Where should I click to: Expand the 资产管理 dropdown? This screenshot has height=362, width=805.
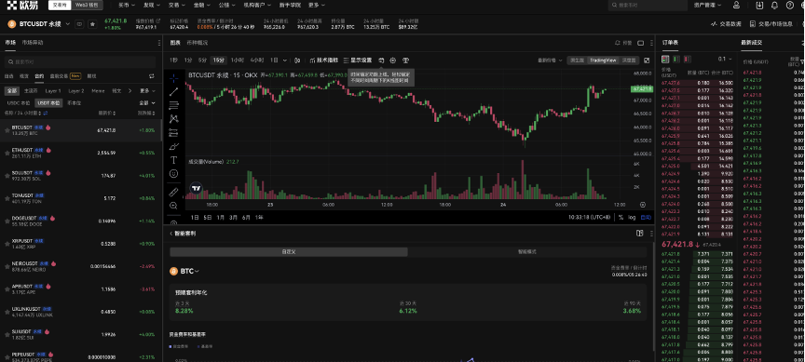point(707,6)
